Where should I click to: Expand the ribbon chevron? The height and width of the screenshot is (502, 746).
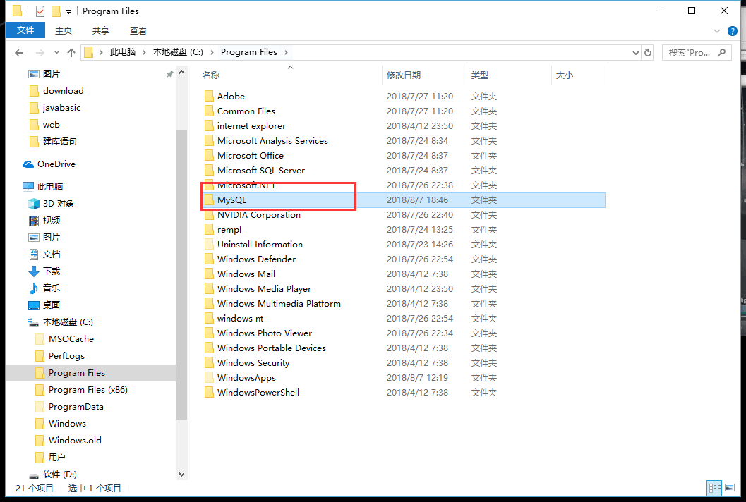(x=717, y=31)
